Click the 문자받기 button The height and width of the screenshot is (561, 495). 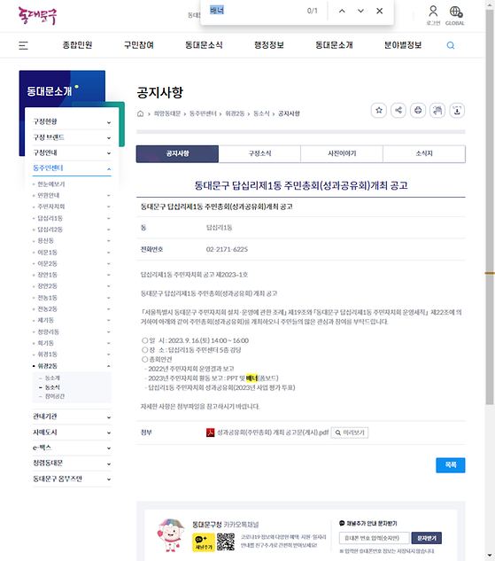427,538
